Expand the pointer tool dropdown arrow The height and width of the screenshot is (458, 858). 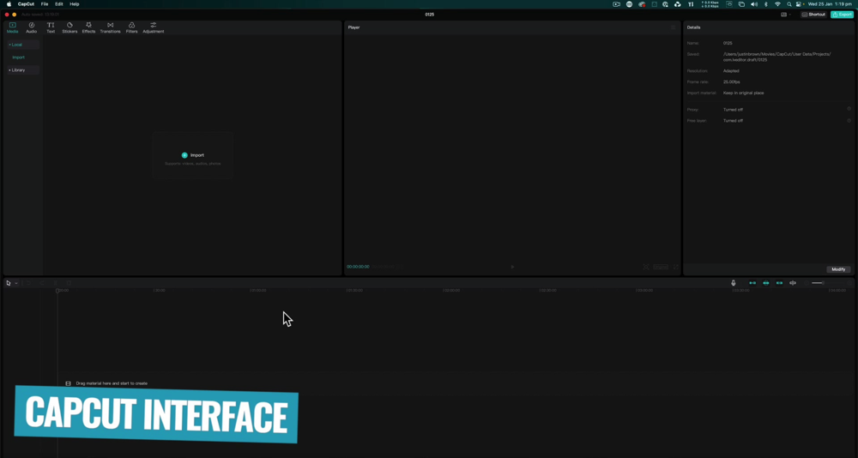pyautogui.click(x=16, y=283)
